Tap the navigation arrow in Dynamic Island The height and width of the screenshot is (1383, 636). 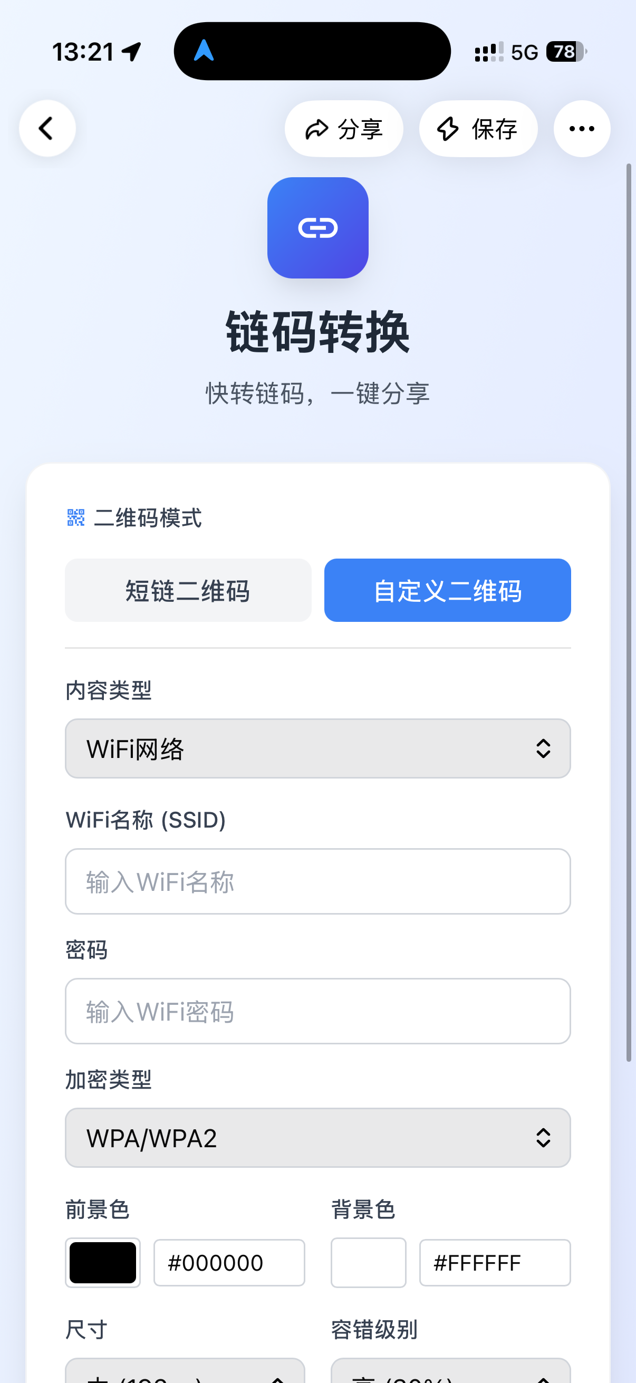pyautogui.click(x=204, y=51)
